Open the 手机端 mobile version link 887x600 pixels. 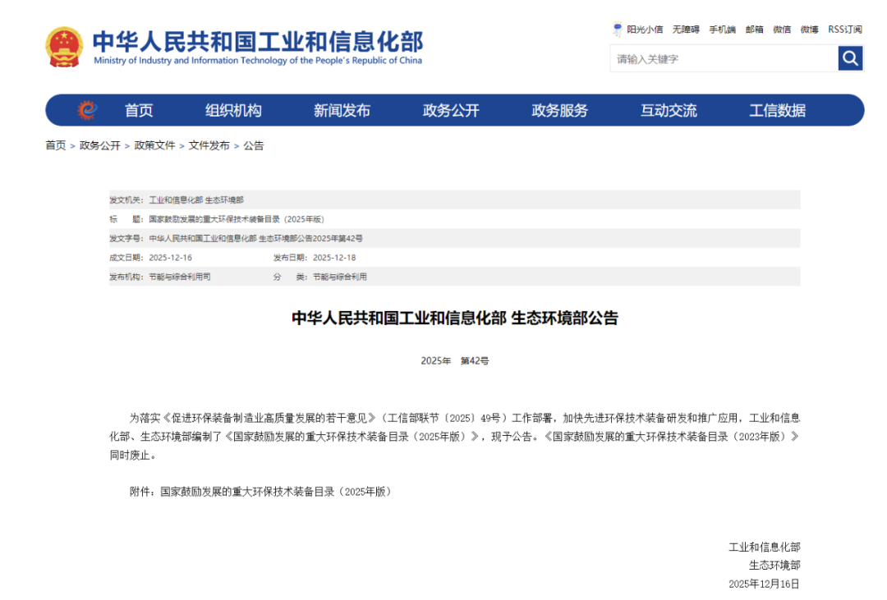click(x=723, y=30)
